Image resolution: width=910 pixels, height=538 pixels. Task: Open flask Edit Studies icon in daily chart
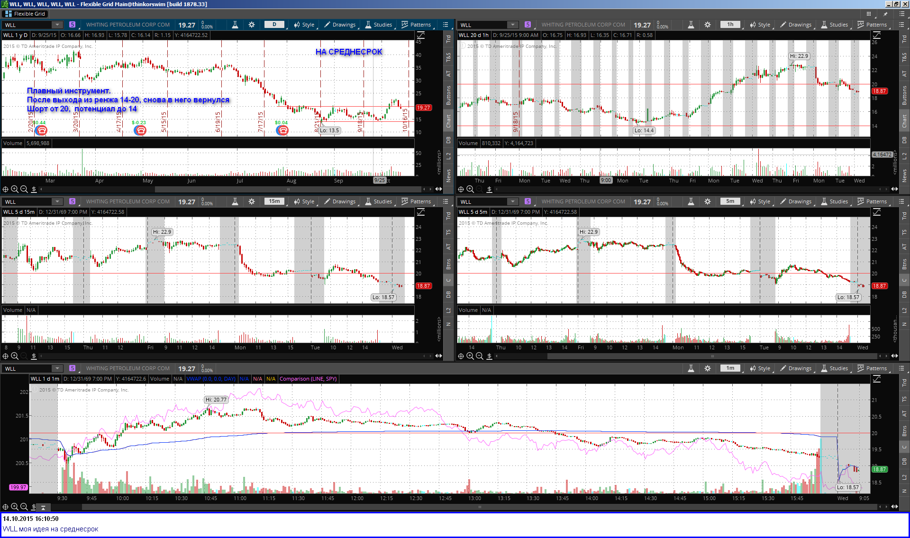[235, 25]
